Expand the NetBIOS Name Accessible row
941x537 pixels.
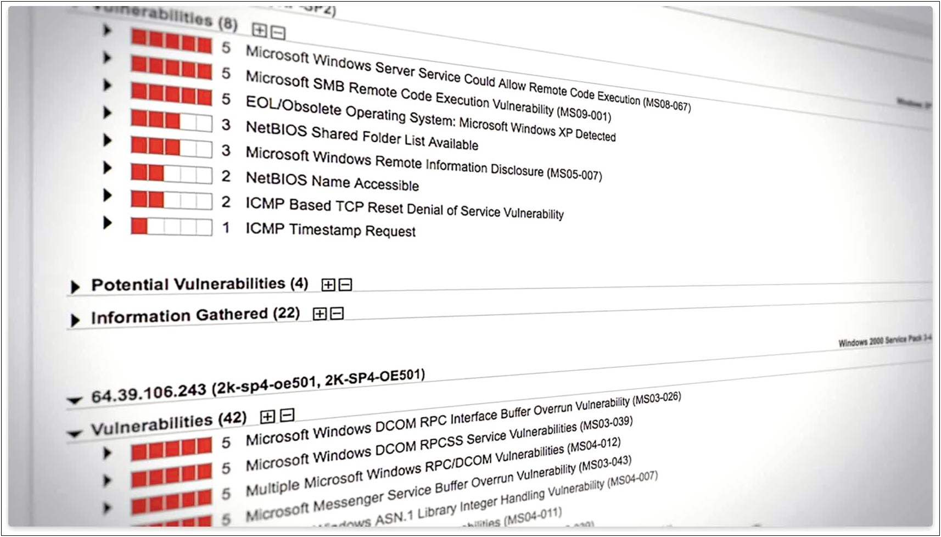click(x=107, y=167)
